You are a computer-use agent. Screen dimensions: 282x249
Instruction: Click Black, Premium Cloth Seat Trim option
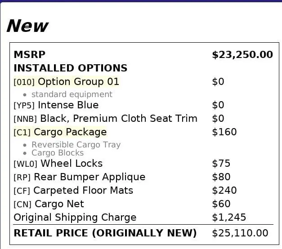pos(106,119)
